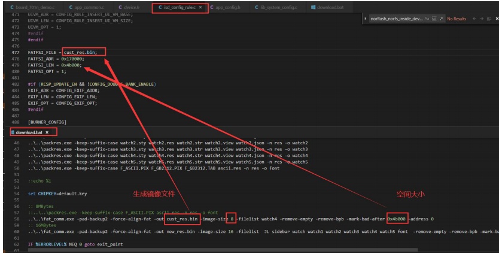Image resolution: width=499 pixels, height=254 pixels.
Task: Click the packres.exe watch5 line 49
Action: [x=168, y=162]
